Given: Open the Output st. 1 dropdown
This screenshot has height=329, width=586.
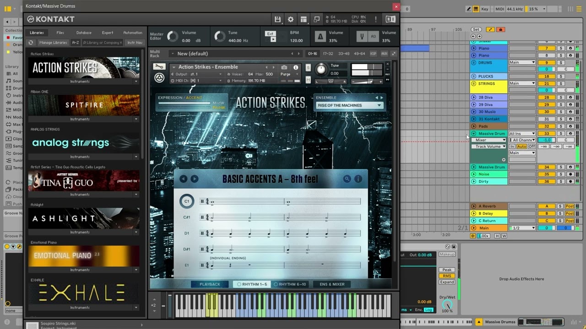Looking at the screenshot, I should point(196,74).
